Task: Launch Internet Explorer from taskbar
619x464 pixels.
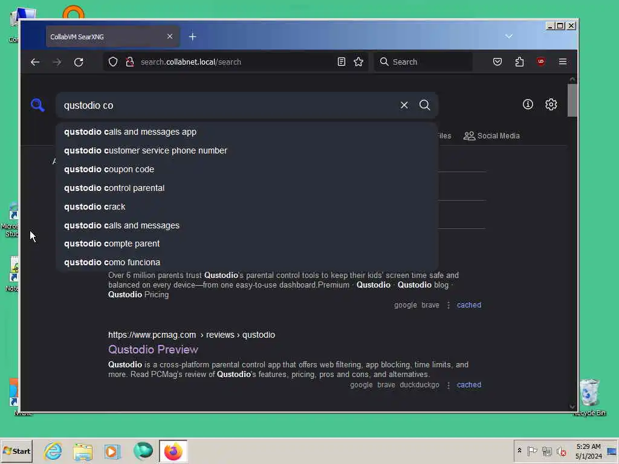Action: pos(53,451)
